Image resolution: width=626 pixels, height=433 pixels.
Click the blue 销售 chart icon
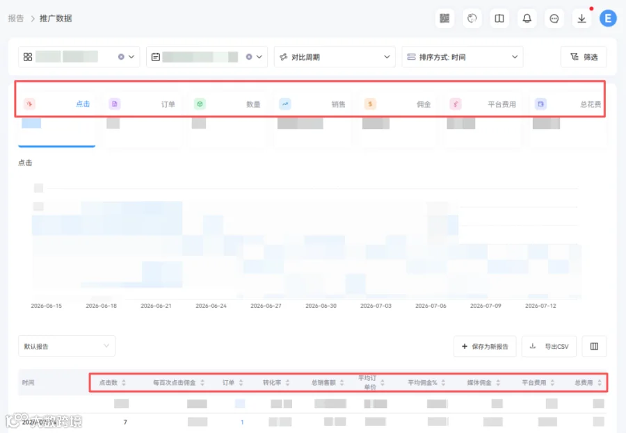point(285,104)
